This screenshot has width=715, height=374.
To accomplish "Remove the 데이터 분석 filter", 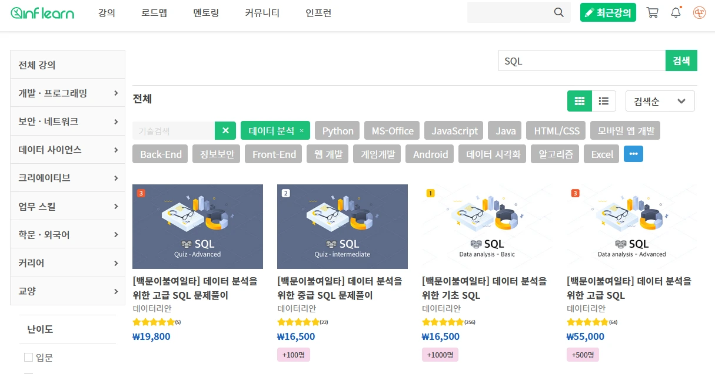I will tap(301, 130).
